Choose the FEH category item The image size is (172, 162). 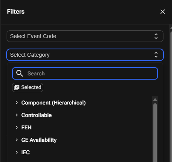click(26, 127)
